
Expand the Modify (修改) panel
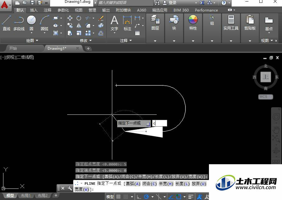86,41
